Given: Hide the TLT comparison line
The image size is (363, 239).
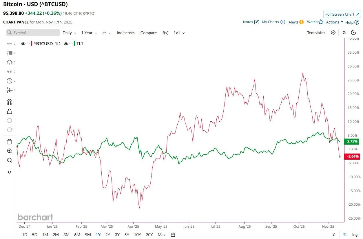Looking at the screenshot, I should 66,44.
